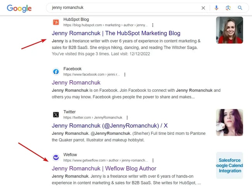Image resolution: width=252 pixels, height=191 pixels.
Task: Open the HubSpot result photo thumbnail
Action: point(230,30)
